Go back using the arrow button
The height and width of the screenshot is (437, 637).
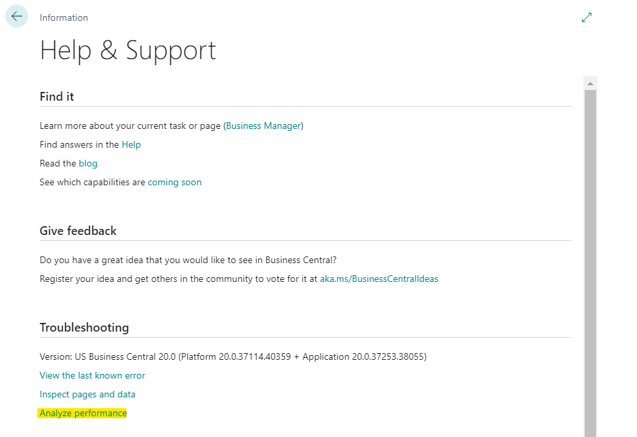tap(17, 16)
